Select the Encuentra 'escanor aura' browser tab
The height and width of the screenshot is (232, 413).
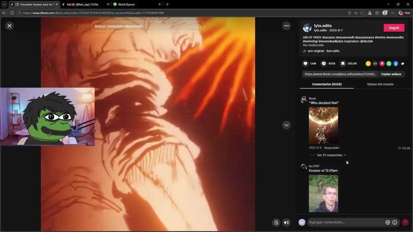pyautogui.click(x=34, y=5)
